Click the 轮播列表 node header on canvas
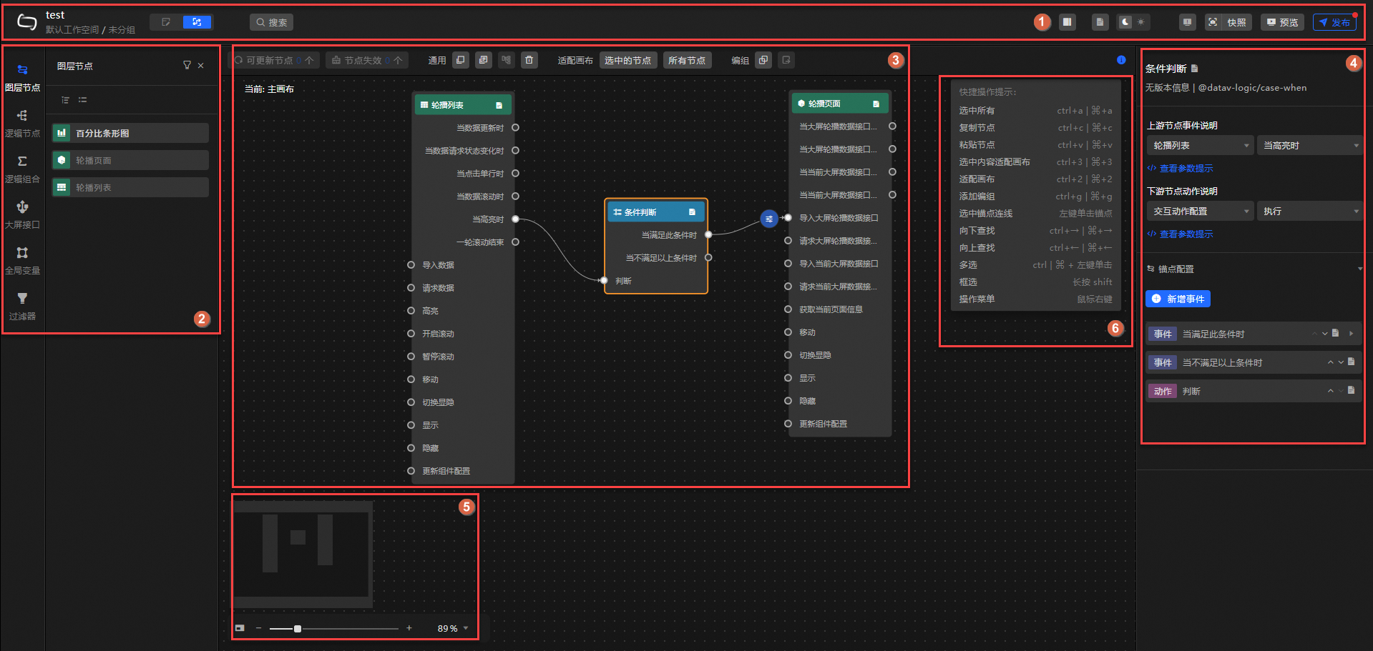This screenshot has height=651, width=1373. (x=463, y=105)
